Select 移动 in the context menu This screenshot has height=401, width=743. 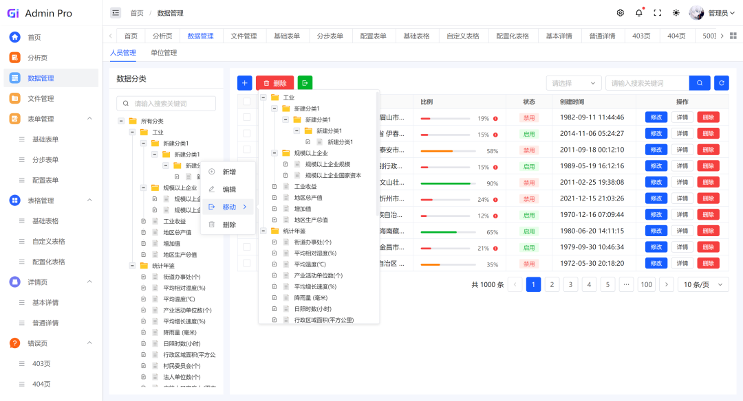228,207
